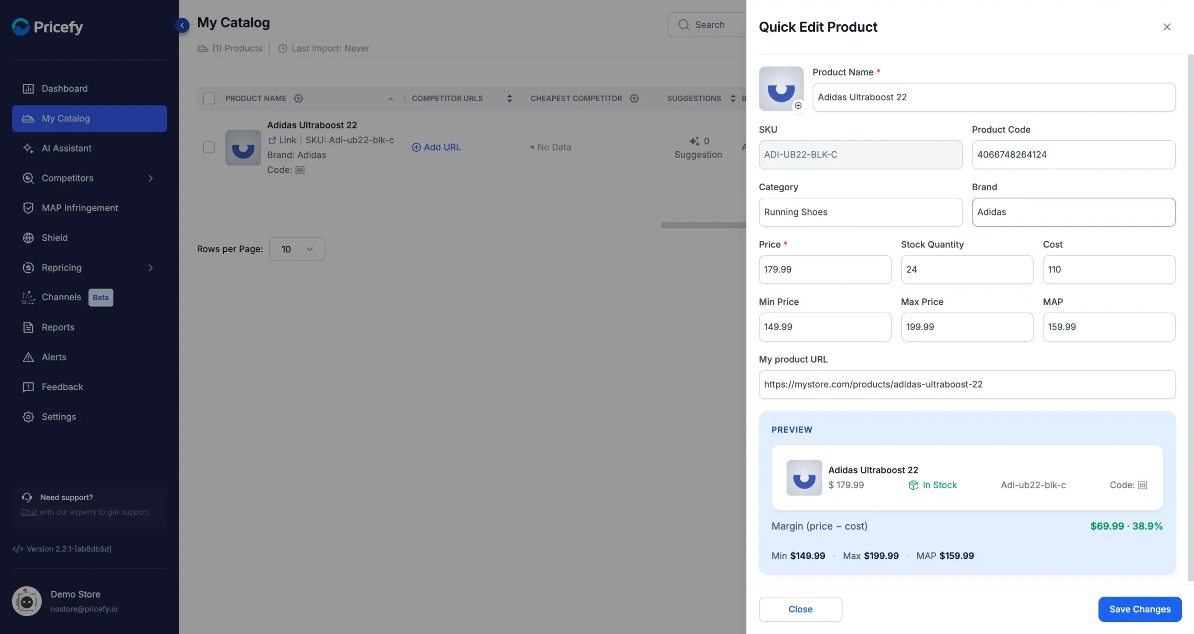Viewport: 1194px width, 634px height.
Task: Click the product Link icon in row
Action: pos(272,140)
